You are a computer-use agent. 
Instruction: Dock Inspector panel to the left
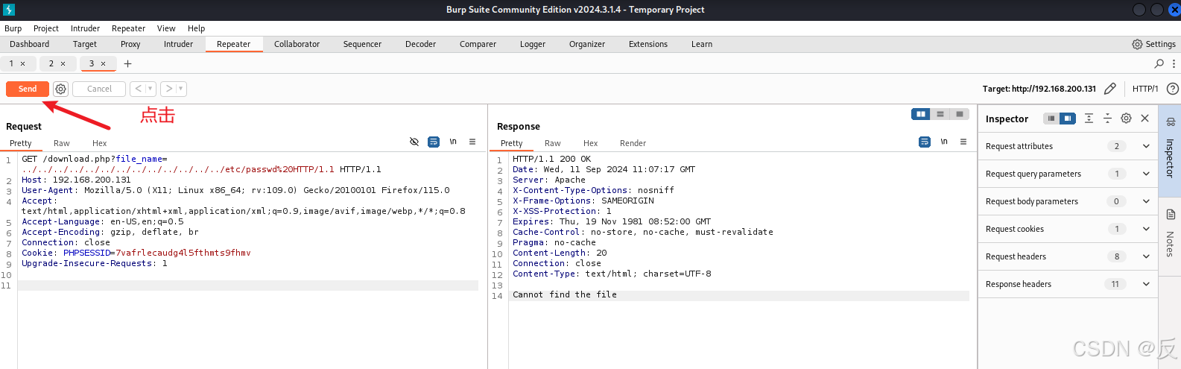1051,119
